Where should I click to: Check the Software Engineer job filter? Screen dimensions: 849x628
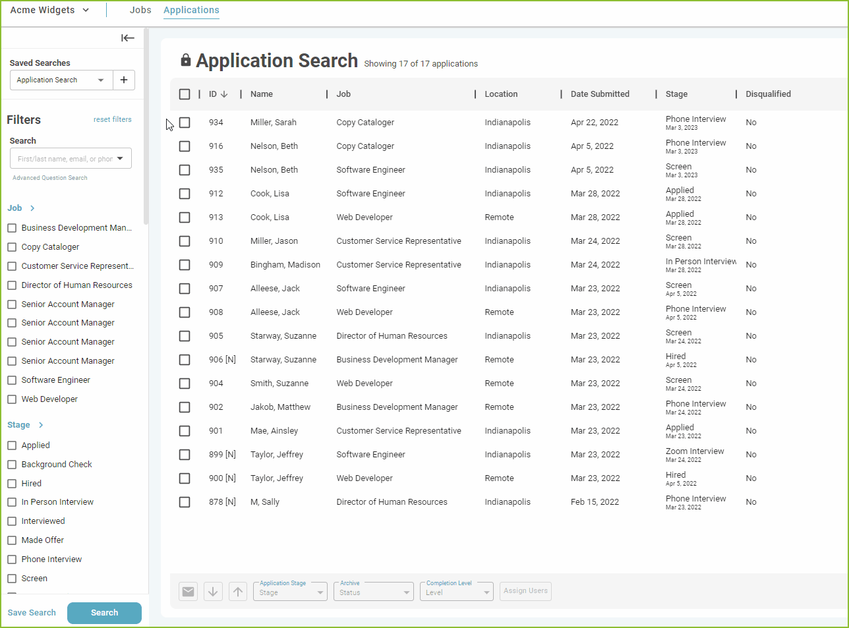coord(11,380)
